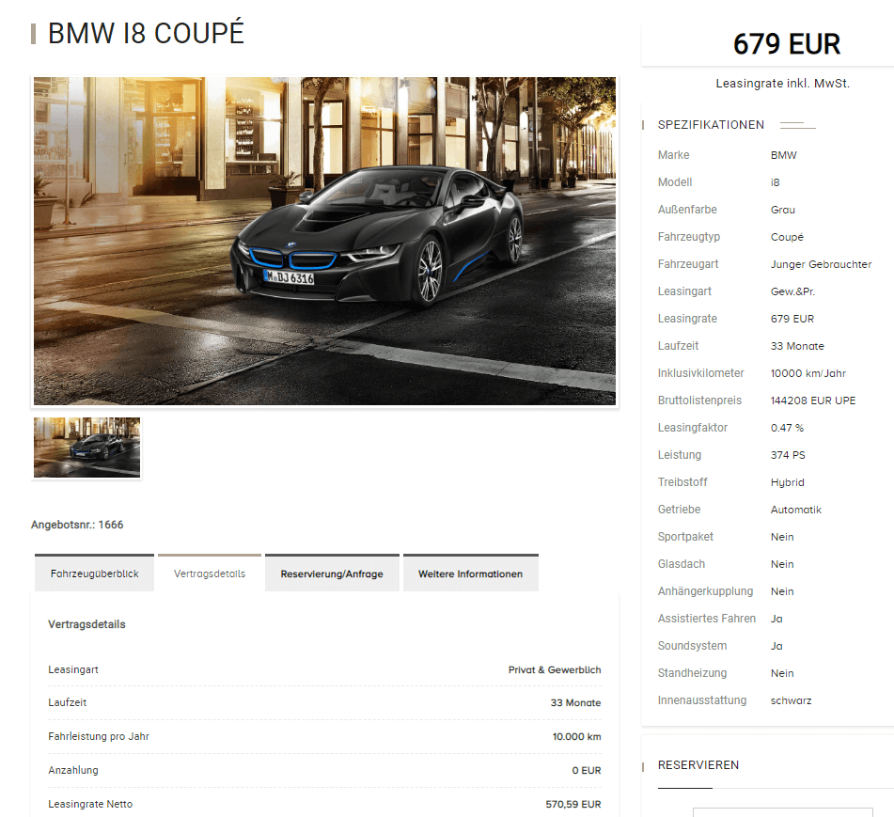Click 'Nein' in the Sportpaket row
The image size is (894, 817).
(x=782, y=537)
